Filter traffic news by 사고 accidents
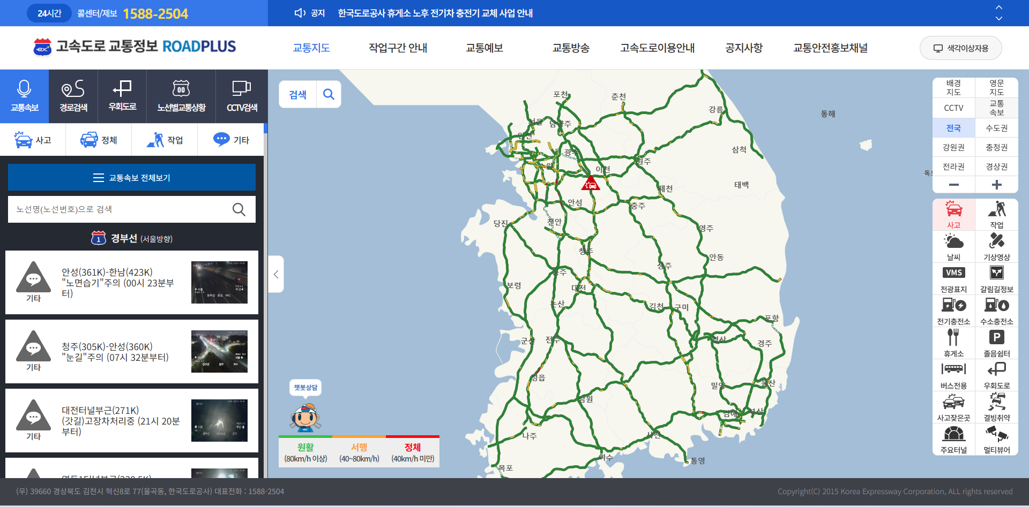The height and width of the screenshot is (507, 1029). click(x=33, y=140)
